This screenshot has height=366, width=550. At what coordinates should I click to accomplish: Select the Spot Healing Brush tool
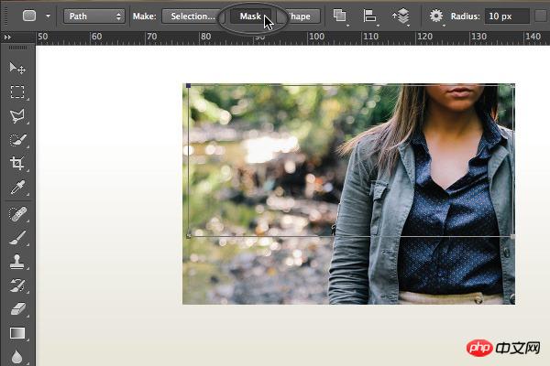[x=17, y=214]
